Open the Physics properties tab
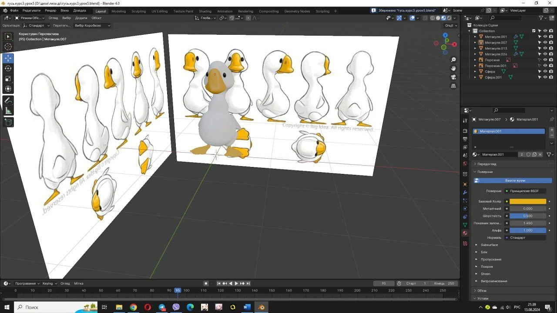This screenshot has width=557, height=313. [465, 209]
